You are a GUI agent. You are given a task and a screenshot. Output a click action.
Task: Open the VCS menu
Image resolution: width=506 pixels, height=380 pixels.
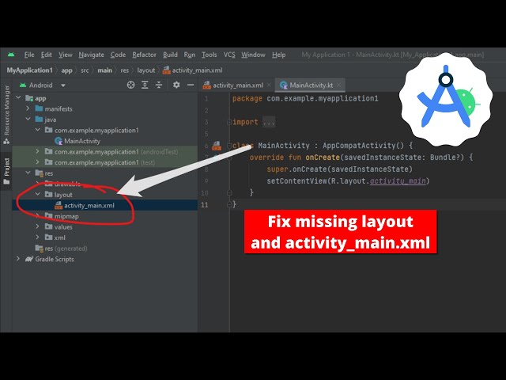229,55
